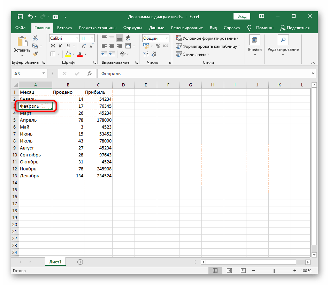
Task: Click the yellow fill color swatch
Action: tap(68, 54)
